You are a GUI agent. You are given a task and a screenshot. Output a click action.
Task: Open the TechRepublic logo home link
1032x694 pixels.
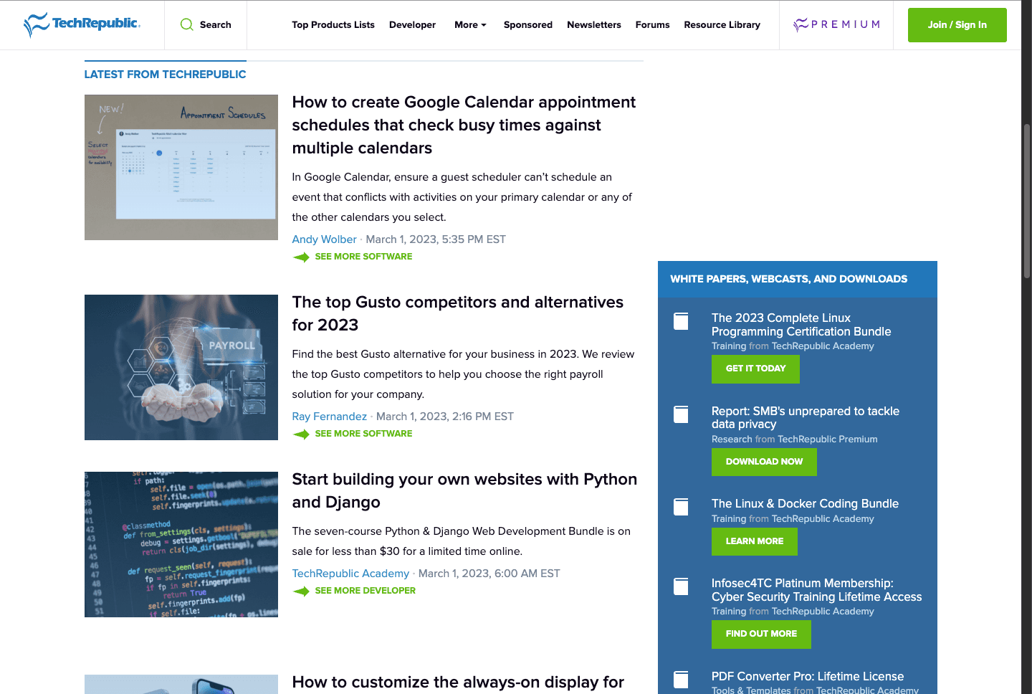tap(82, 24)
